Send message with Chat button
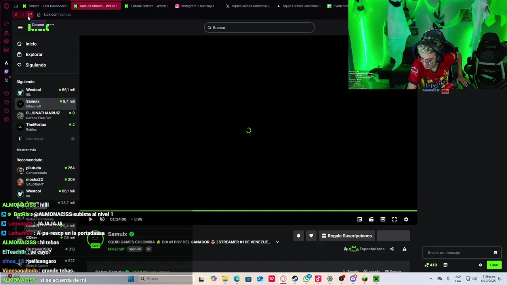Image resolution: width=507 pixels, height=285 pixels. pyautogui.click(x=494, y=265)
